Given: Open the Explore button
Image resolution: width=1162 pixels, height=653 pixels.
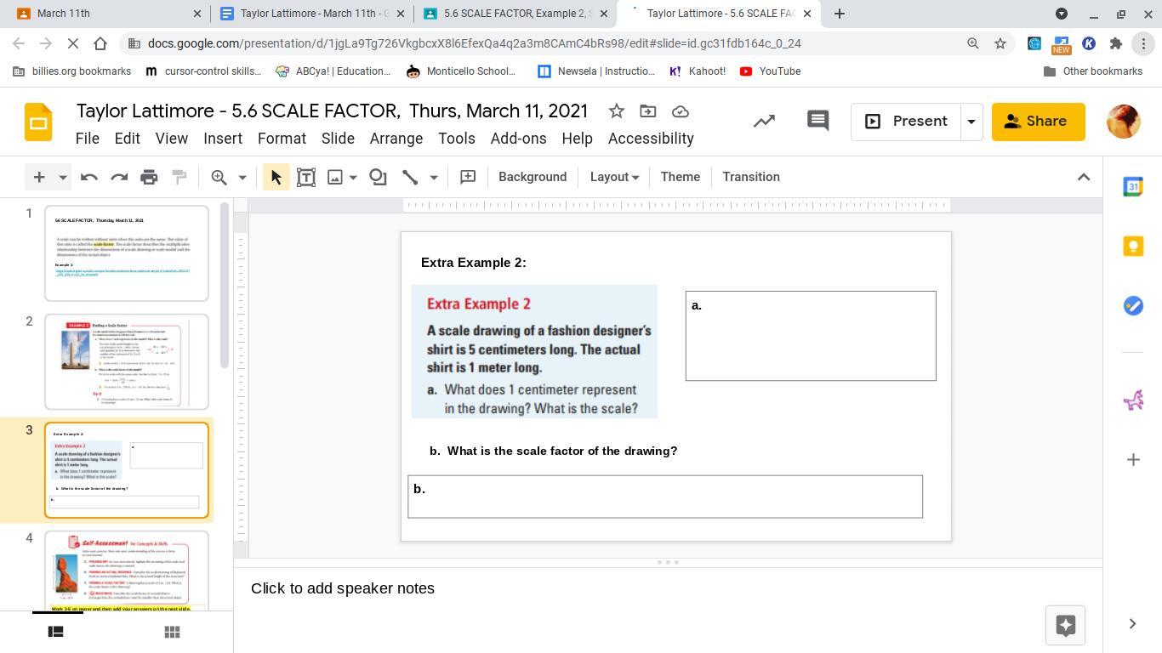Looking at the screenshot, I should pos(1065,625).
